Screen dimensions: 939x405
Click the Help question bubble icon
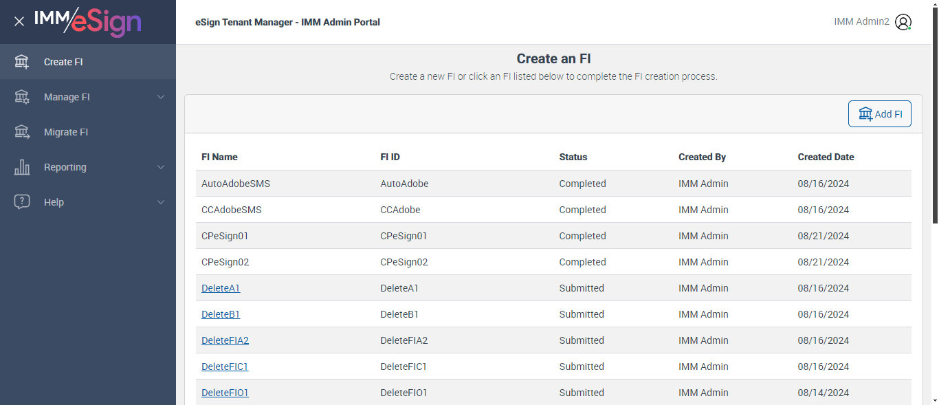coord(22,202)
